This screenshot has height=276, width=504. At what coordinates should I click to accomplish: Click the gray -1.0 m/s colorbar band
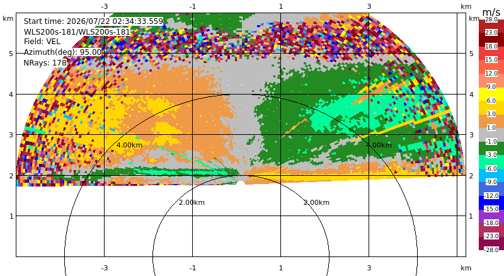click(x=491, y=135)
